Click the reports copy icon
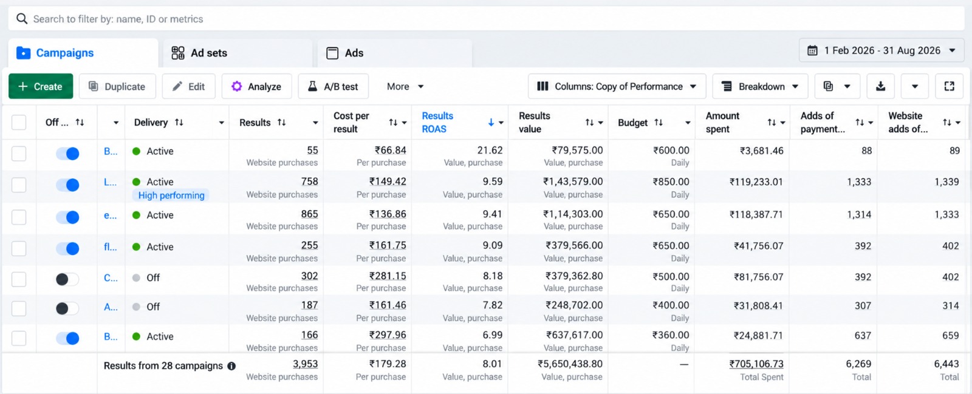The height and width of the screenshot is (394, 972). pyautogui.click(x=828, y=86)
